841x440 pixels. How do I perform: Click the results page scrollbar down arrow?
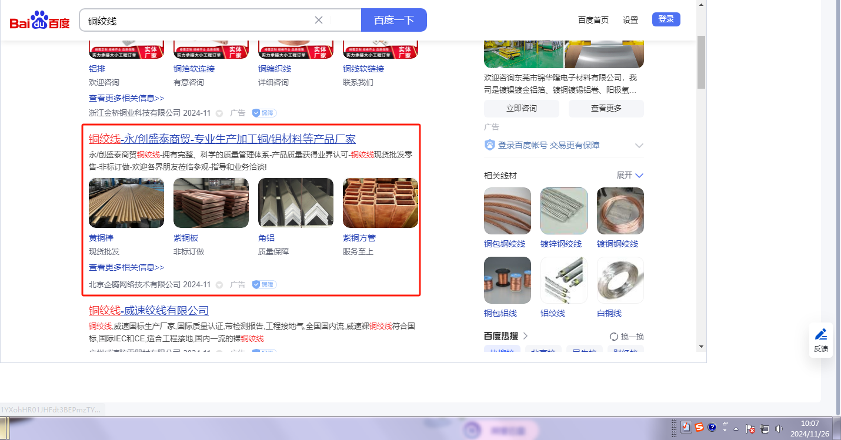(x=701, y=347)
